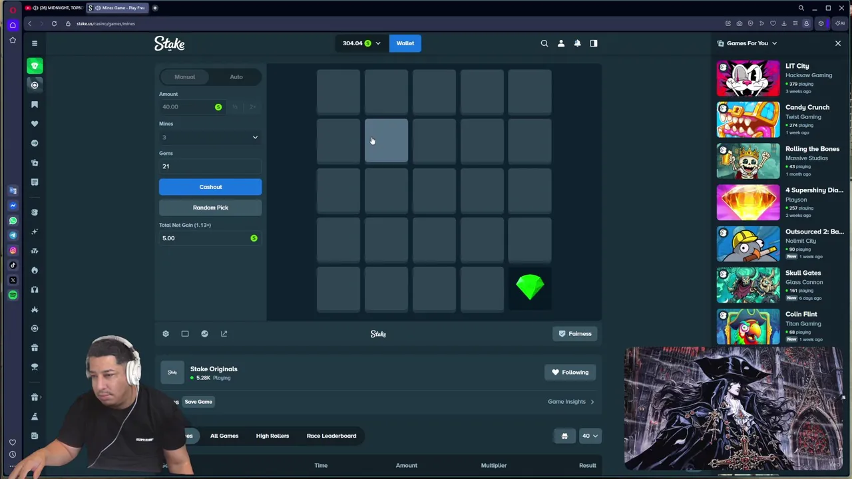
Task: Open the LIT City game thumbnail
Action: (748, 79)
